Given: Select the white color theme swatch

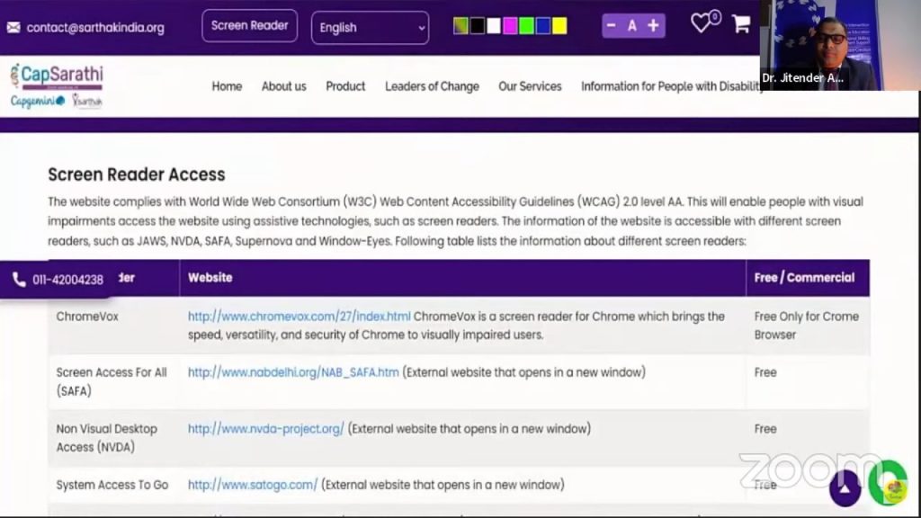Looking at the screenshot, I should point(494,26).
